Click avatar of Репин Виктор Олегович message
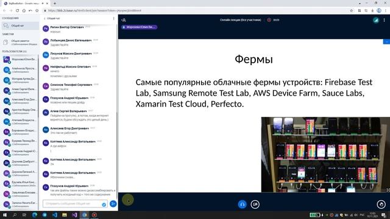The image size is (390, 219). point(46,29)
